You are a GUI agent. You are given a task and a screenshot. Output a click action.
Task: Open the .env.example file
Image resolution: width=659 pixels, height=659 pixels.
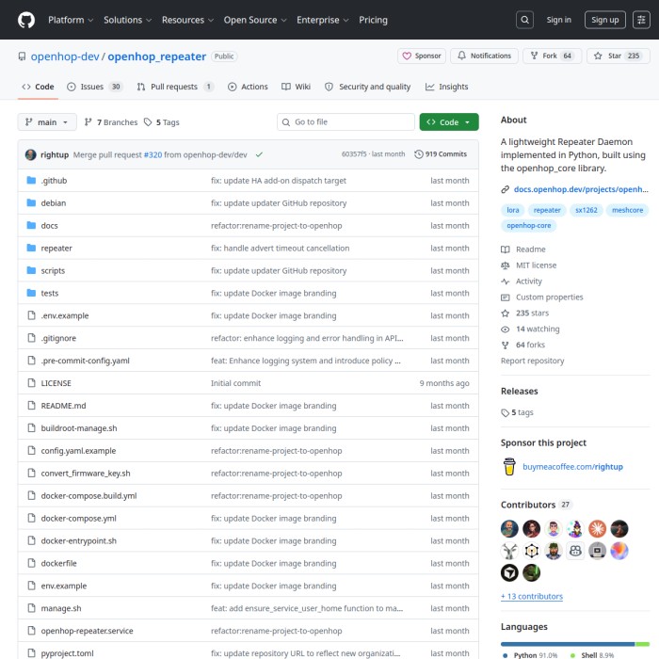(65, 315)
